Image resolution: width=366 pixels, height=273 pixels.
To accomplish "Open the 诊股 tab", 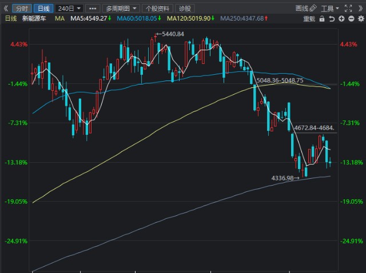I will (x=185, y=9).
